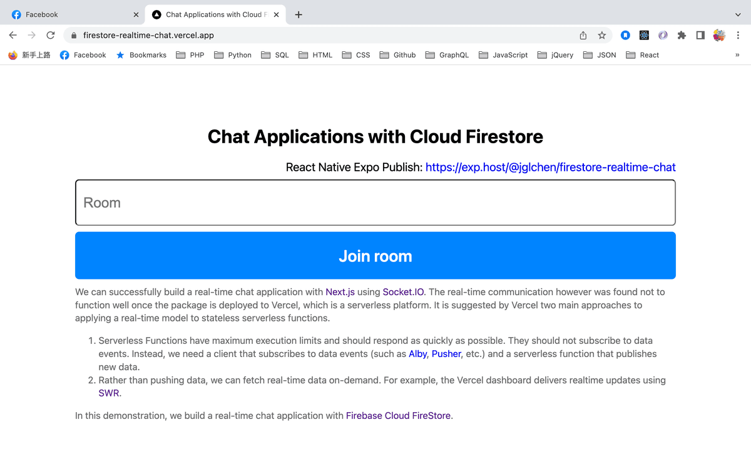Bookmark this page with the star icon
Image resolution: width=751 pixels, height=469 pixels.
click(602, 35)
